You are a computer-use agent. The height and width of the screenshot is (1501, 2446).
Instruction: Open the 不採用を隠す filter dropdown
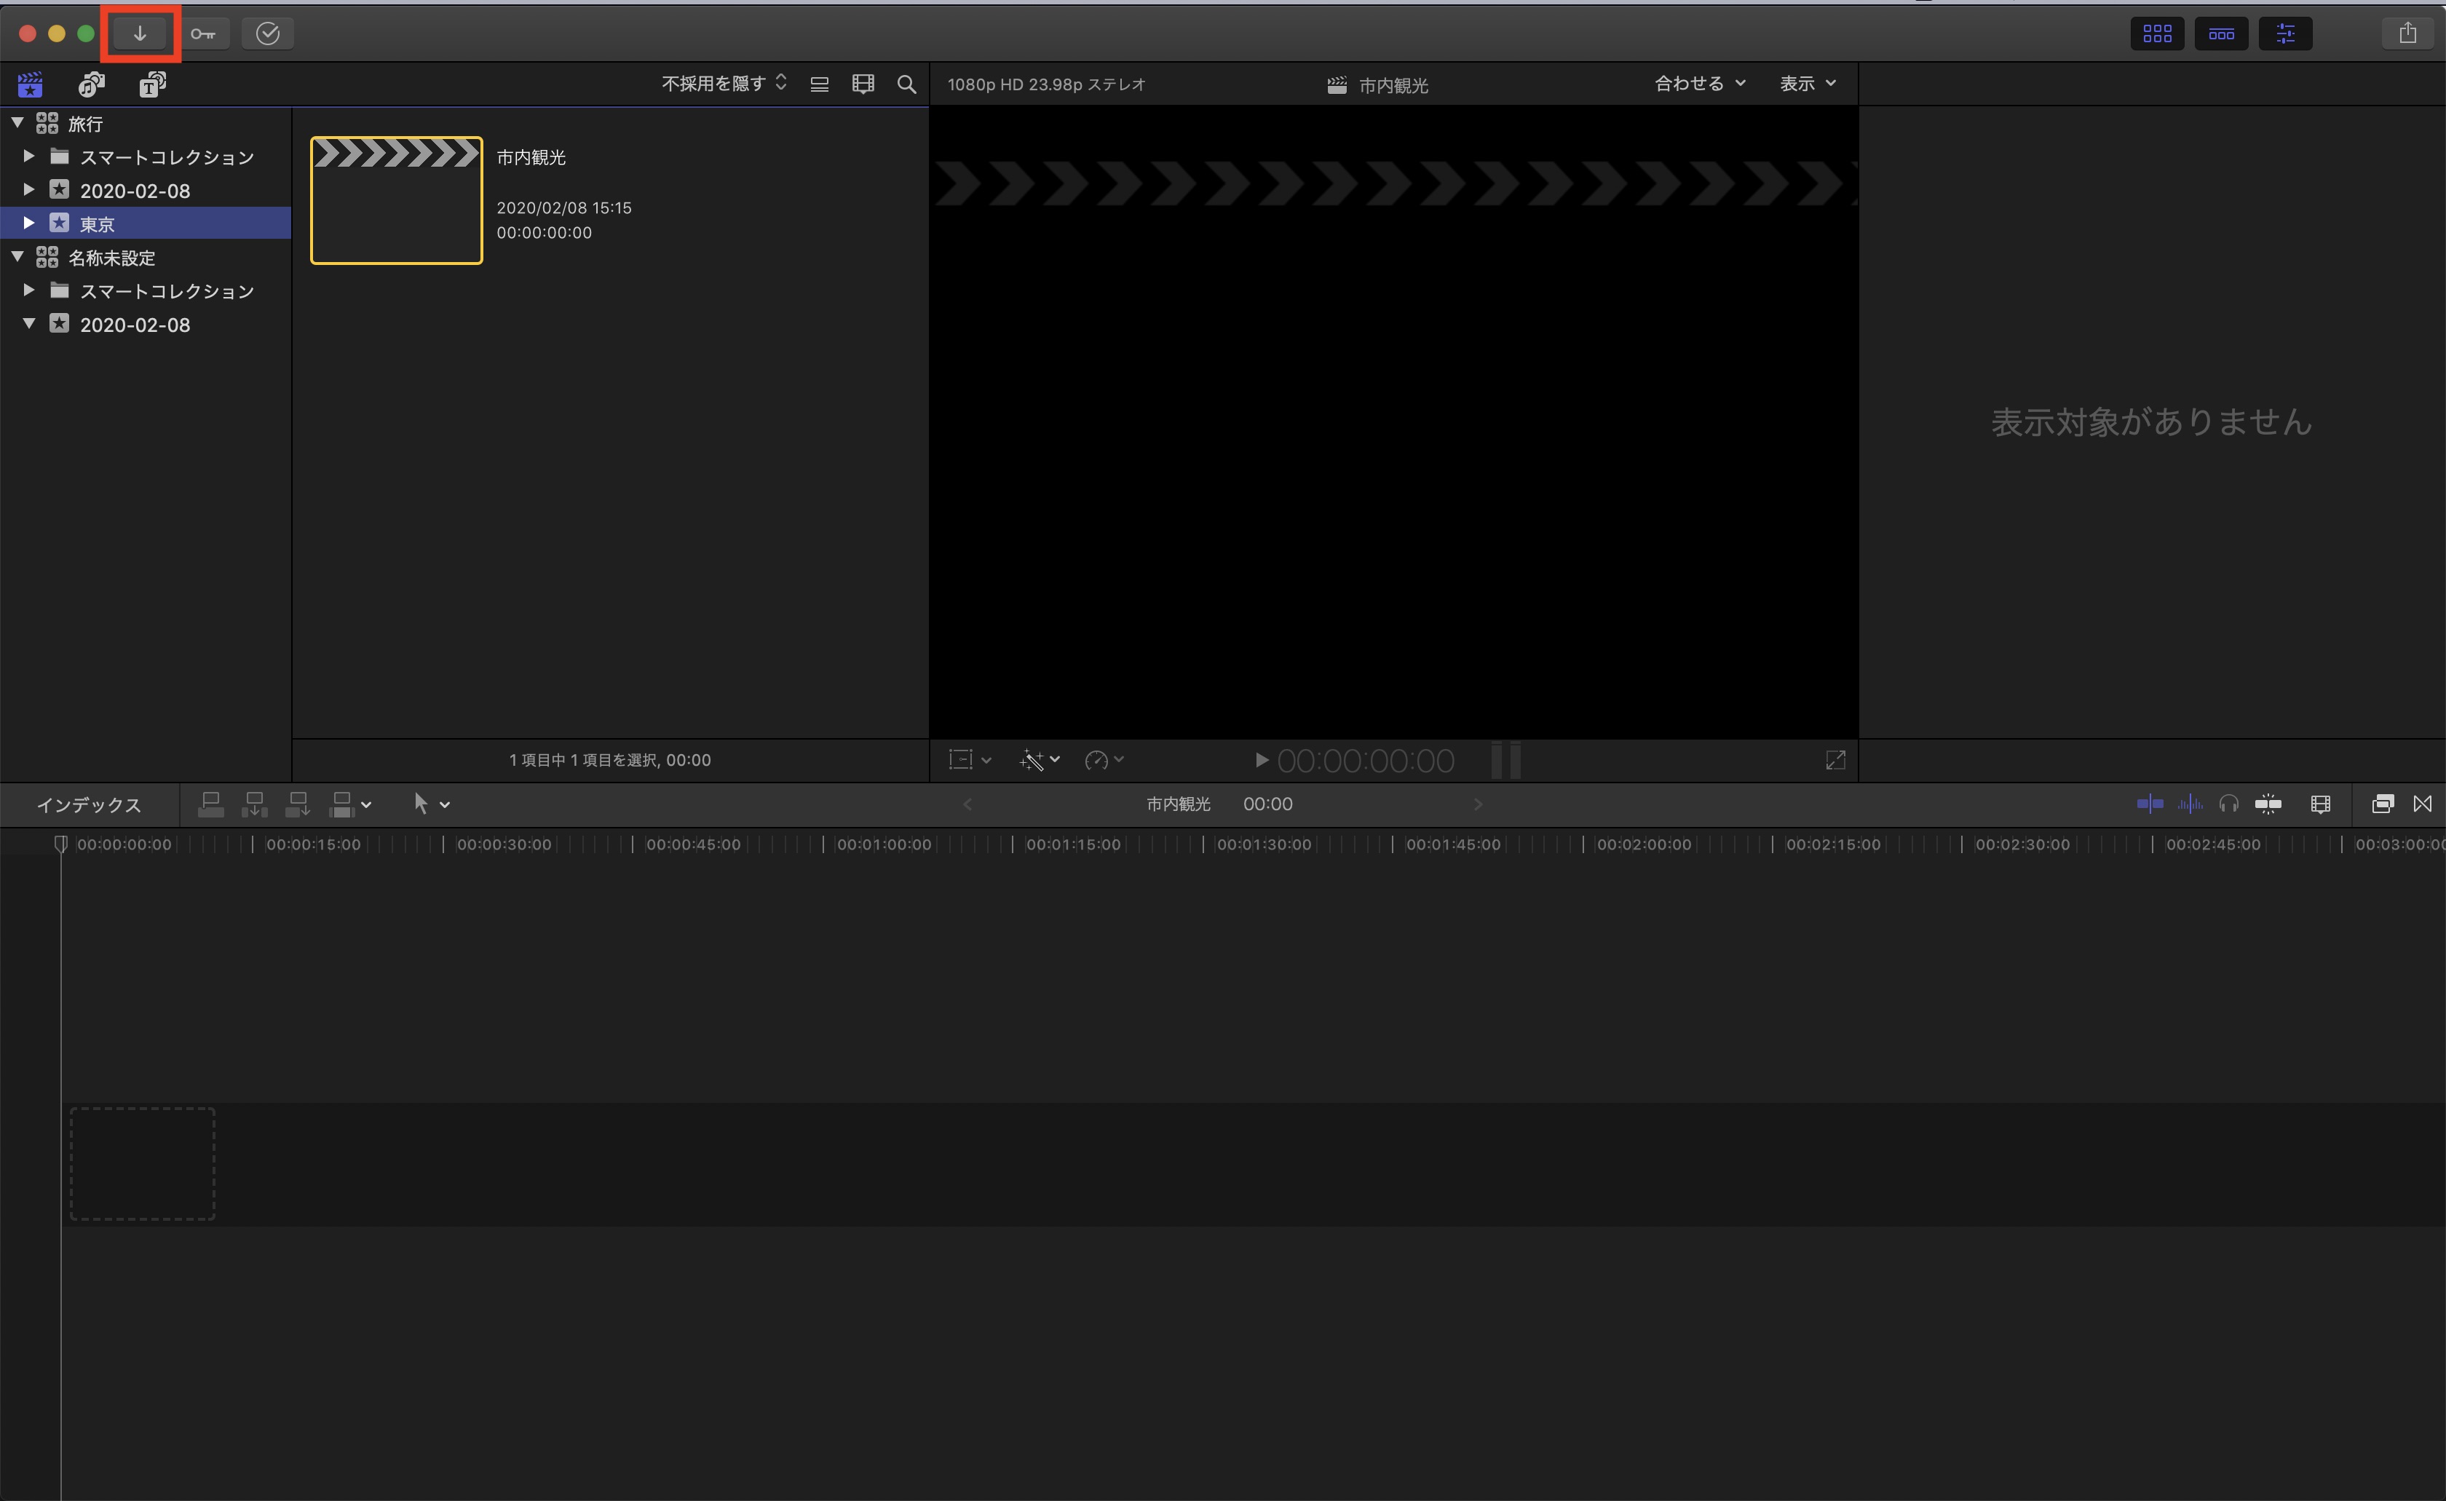tap(724, 84)
